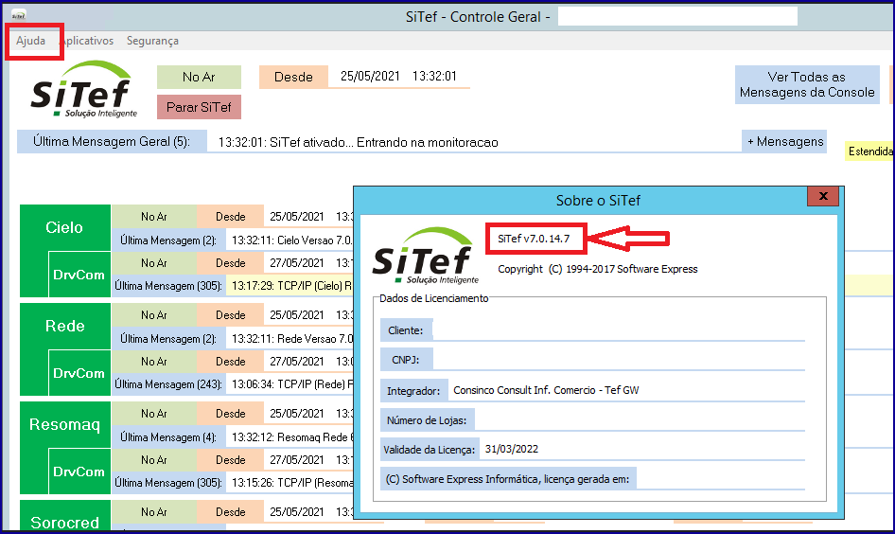Image resolution: width=895 pixels, height=534 pixels.
Task: Click the title field next to Controle Geral
Action: tap(677, 16)
